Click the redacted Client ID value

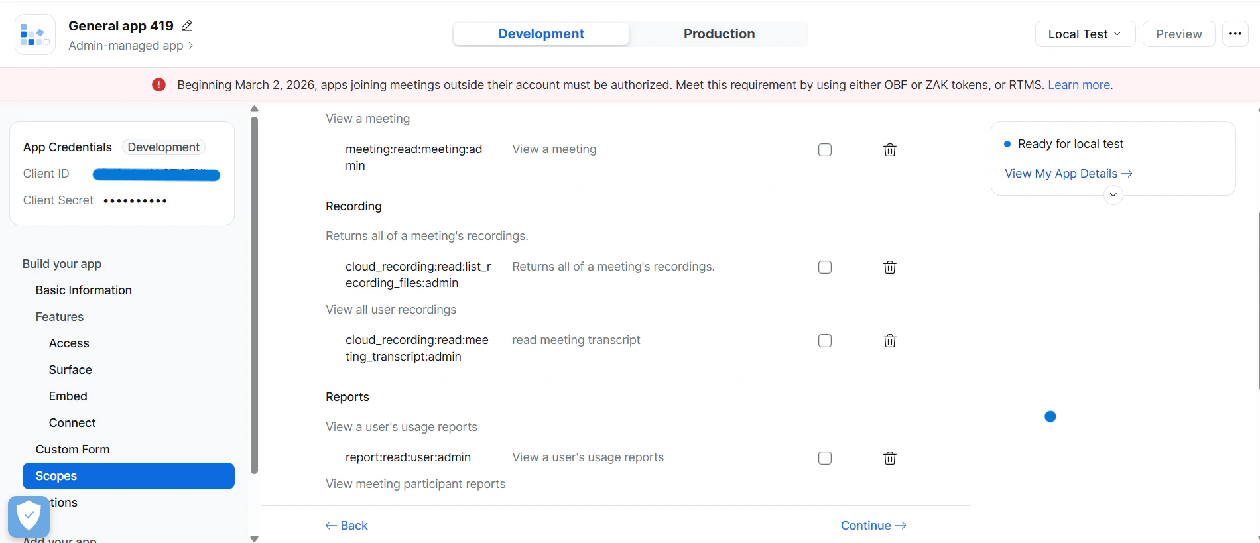(157, 174)
